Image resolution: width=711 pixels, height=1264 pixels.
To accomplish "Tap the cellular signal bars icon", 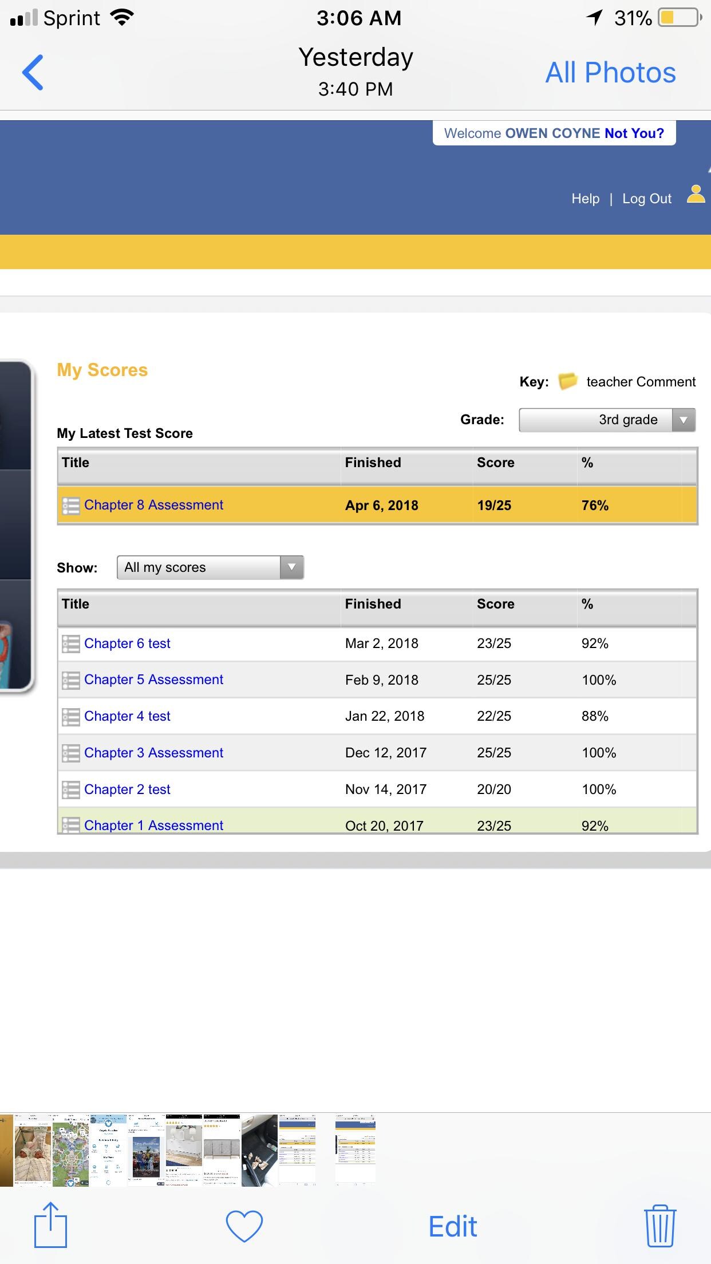I will click(24, 18).
